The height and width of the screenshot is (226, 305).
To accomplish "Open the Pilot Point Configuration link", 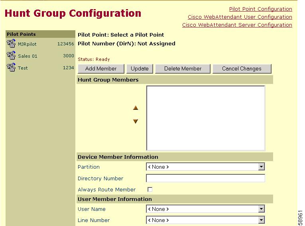I will tap(261, 9).
